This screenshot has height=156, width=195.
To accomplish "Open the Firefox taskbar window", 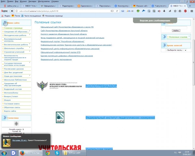I will coord(31,153).
